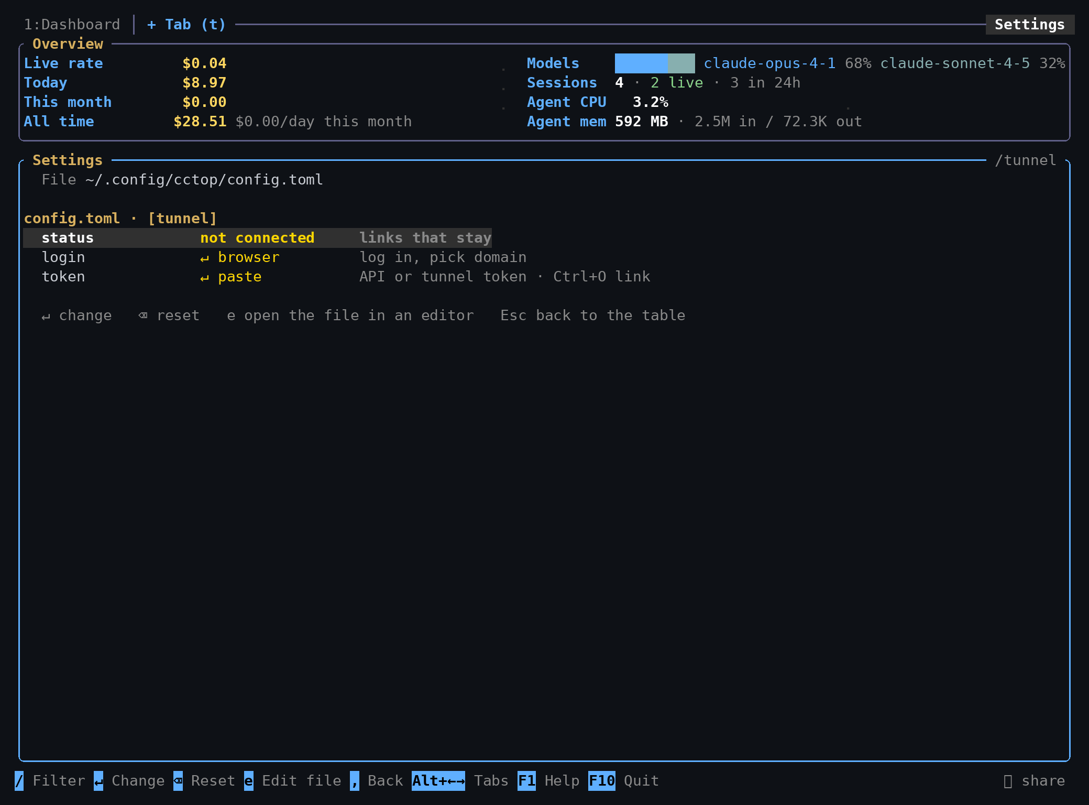Click the claude-sonnet-4-5 model label
This screenshot has height=805, width=1089.
click(955, 63)
